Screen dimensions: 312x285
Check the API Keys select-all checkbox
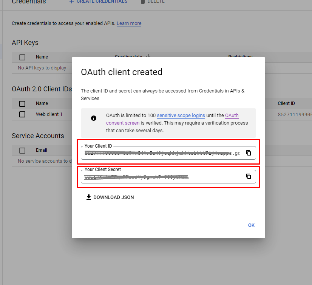coord(22,57)
